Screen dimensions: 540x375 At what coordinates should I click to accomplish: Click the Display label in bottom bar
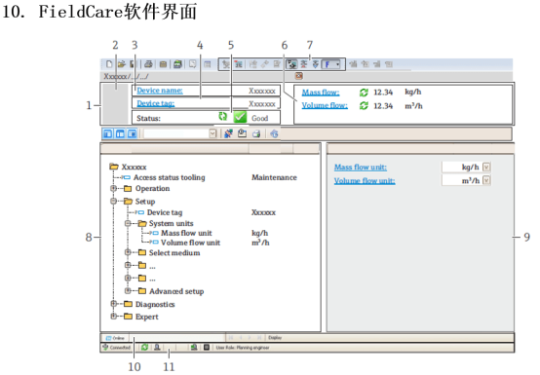275,337
